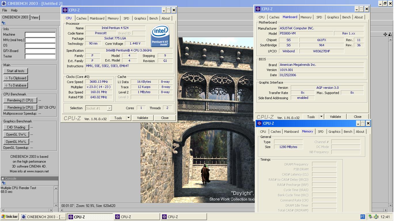
Task: Open the Tools dropdown arrow in Mainboard window
Action: point(321,117)
